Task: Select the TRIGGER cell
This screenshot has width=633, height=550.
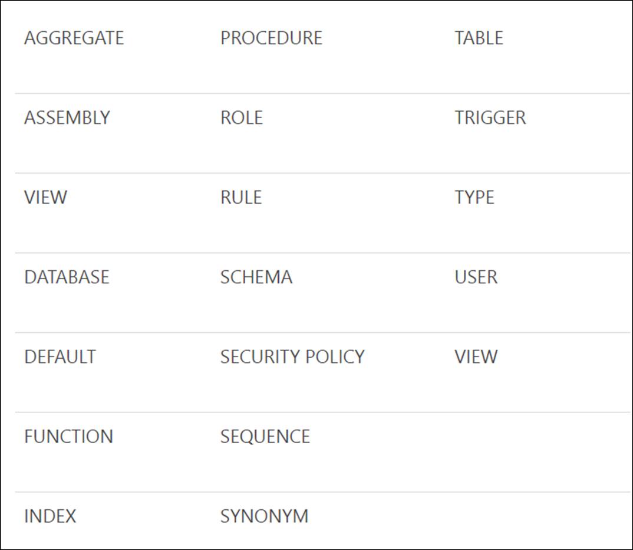Action: tap(490, 118)
